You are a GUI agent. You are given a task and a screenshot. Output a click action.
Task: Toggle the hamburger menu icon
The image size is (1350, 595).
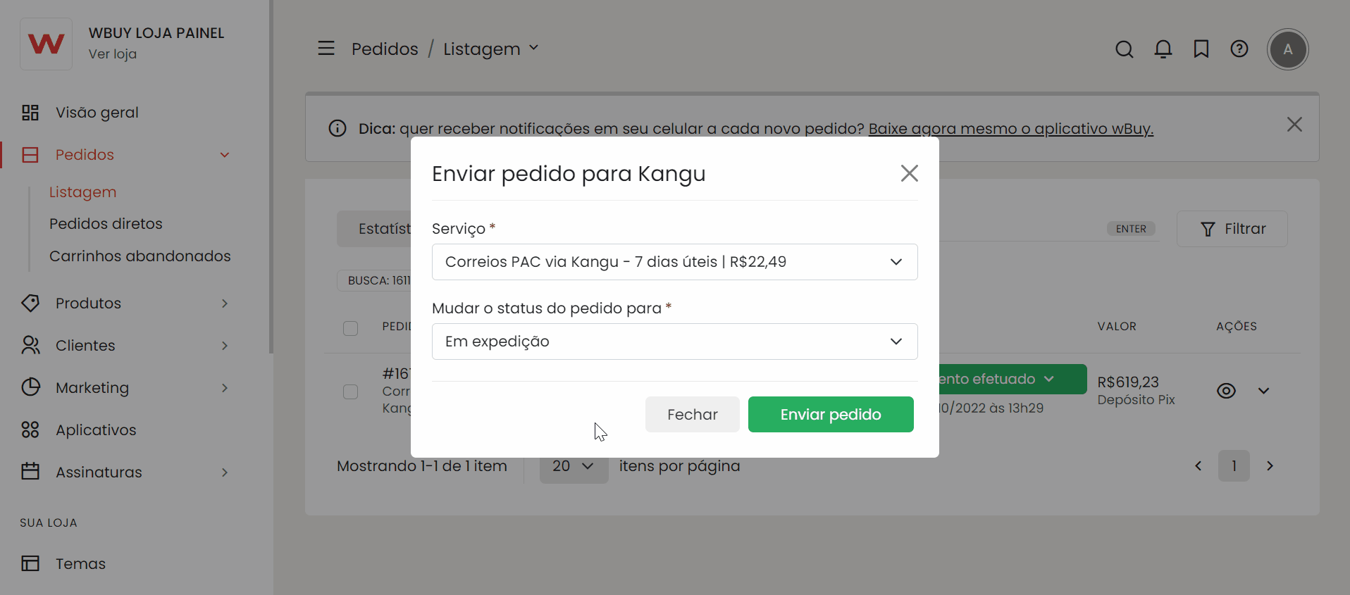(326, 49)
